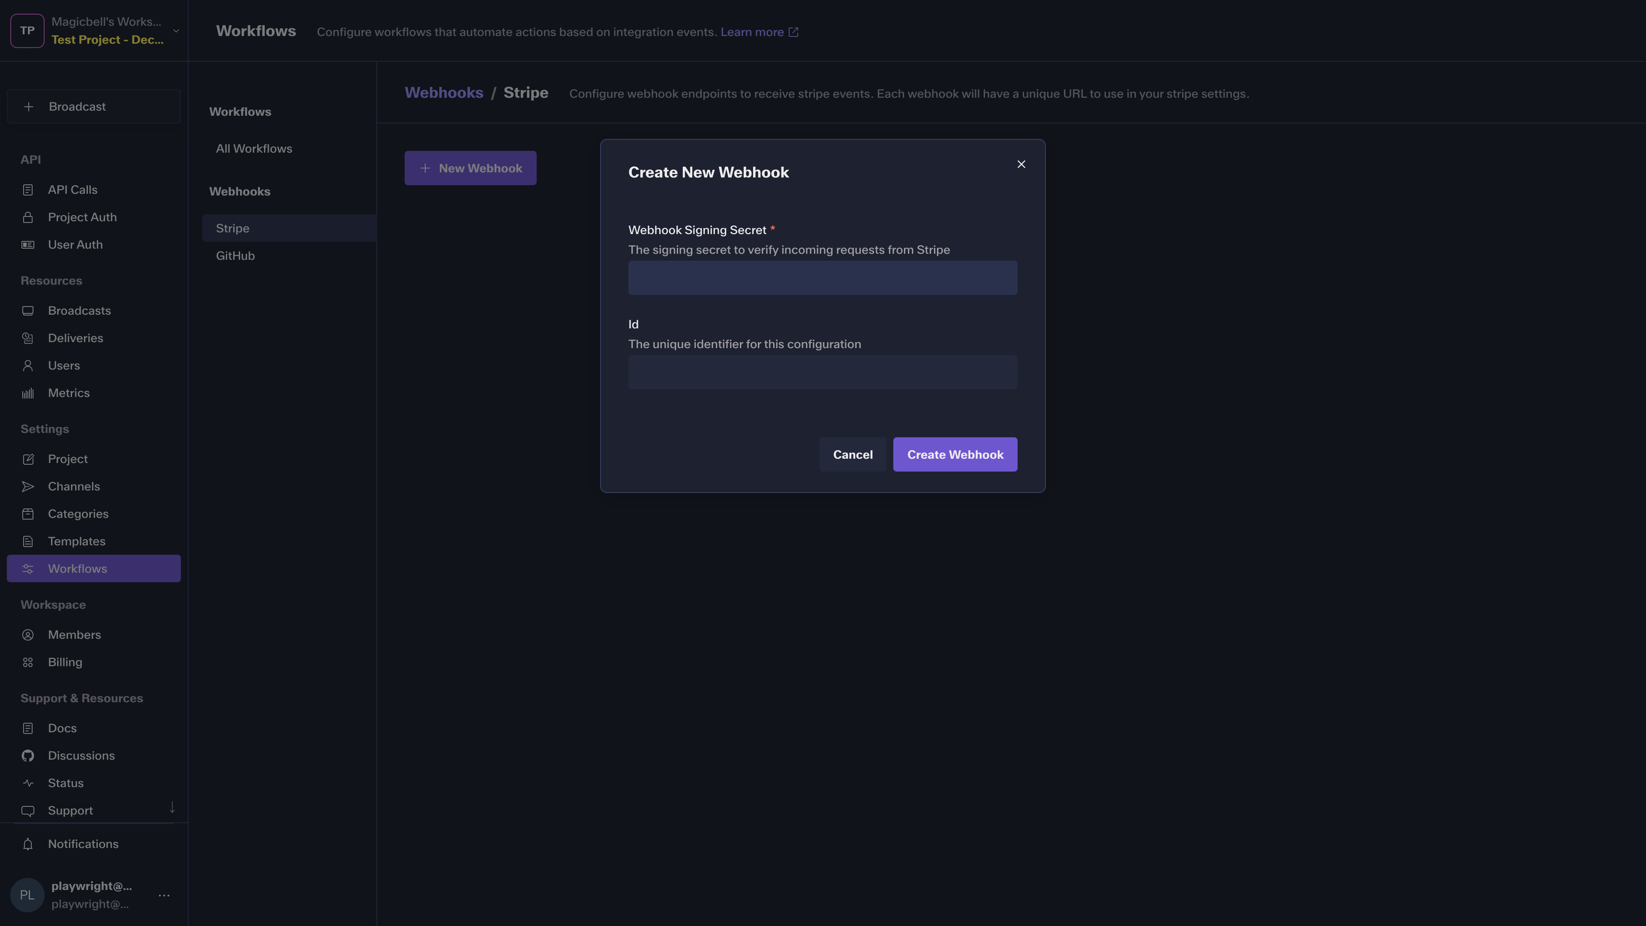The width and height of the screenshot is (1646, 926).
Task: Click the Workflows settings icon
Action: pos(28,568)
